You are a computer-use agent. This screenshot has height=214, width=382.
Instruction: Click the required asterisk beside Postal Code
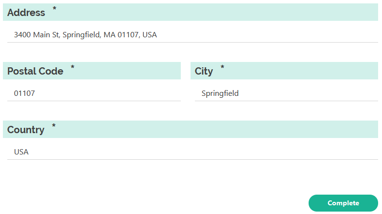pos(72,67)
